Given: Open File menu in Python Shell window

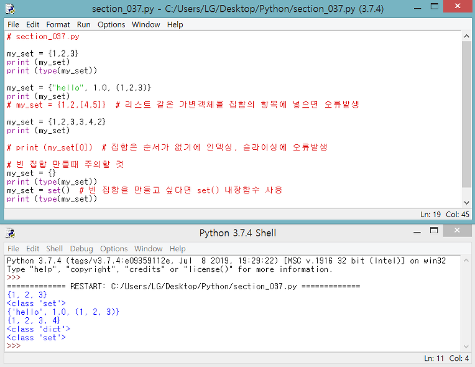Looking at the screenshot, I should (x=13, y=249).
